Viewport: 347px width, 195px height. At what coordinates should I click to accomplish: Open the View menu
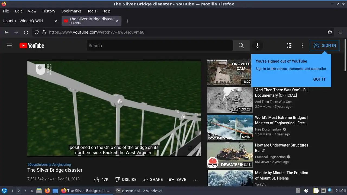(32, 11)
